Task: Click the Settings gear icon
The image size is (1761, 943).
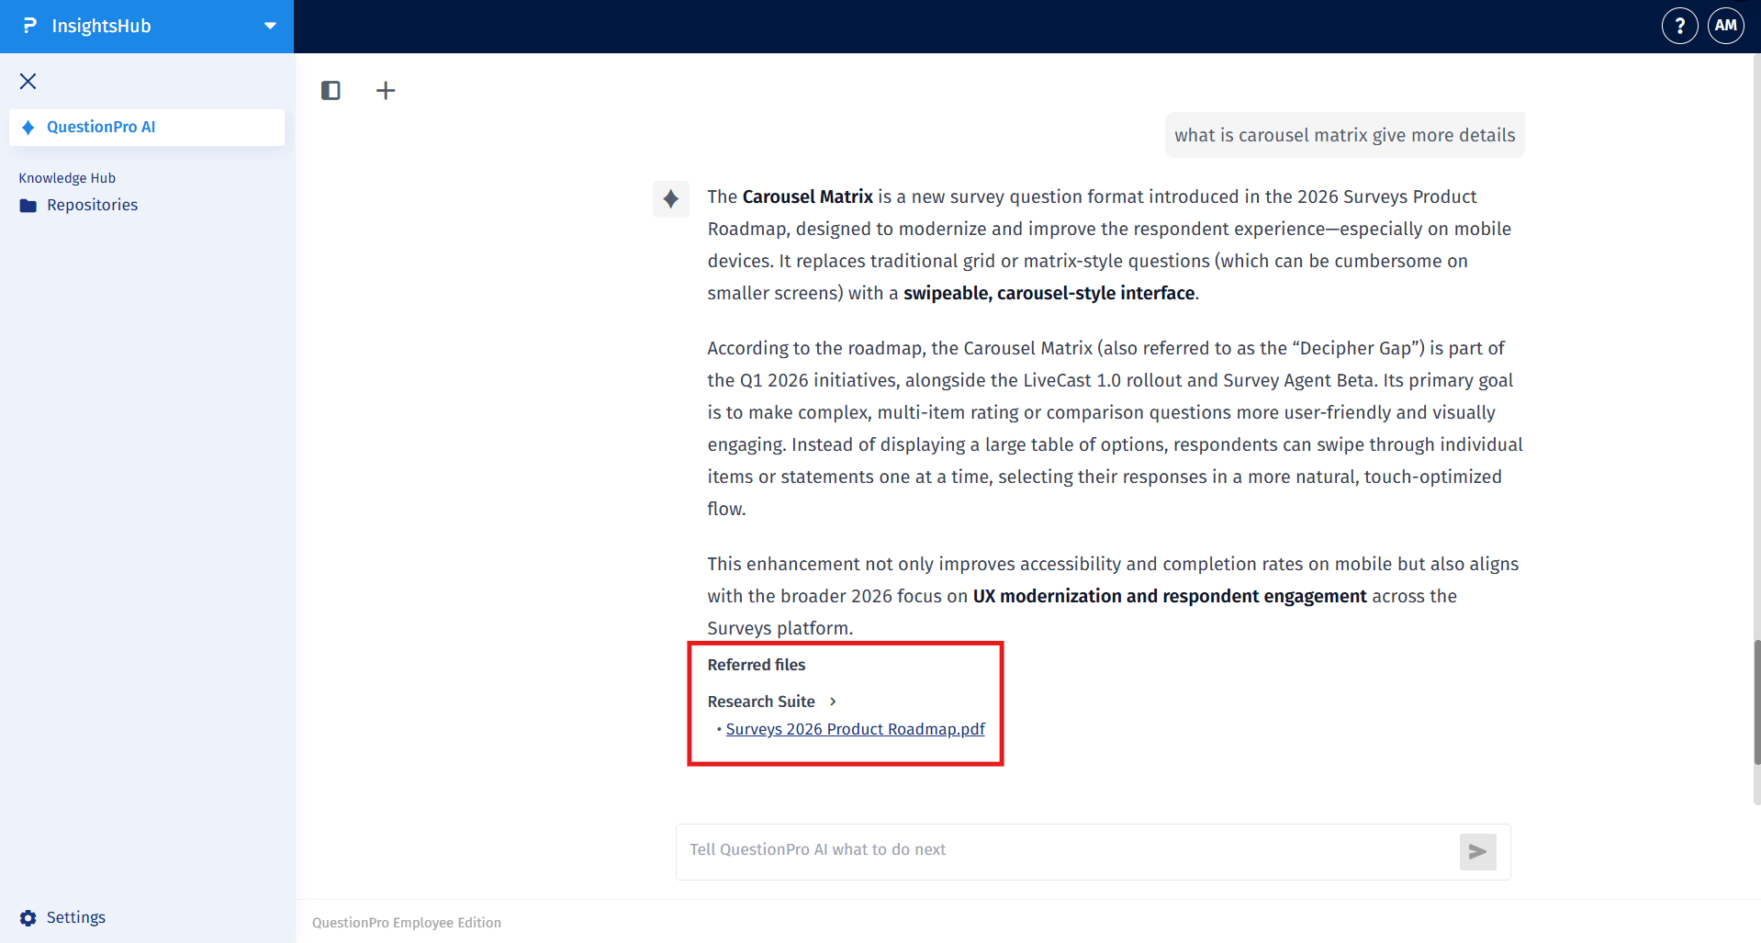Action: [28, 918]
